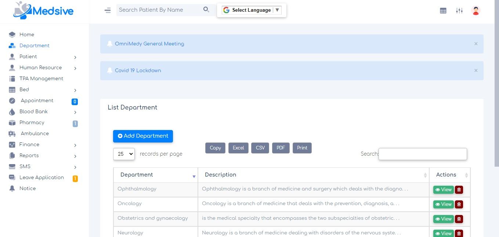
Task: Dismiss the OmniMedy General Meeting notice
Action: coord(476,44)
